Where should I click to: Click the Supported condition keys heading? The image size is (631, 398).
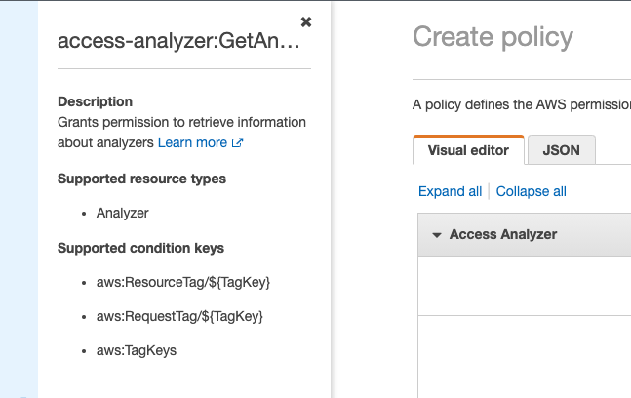point(140,248)
